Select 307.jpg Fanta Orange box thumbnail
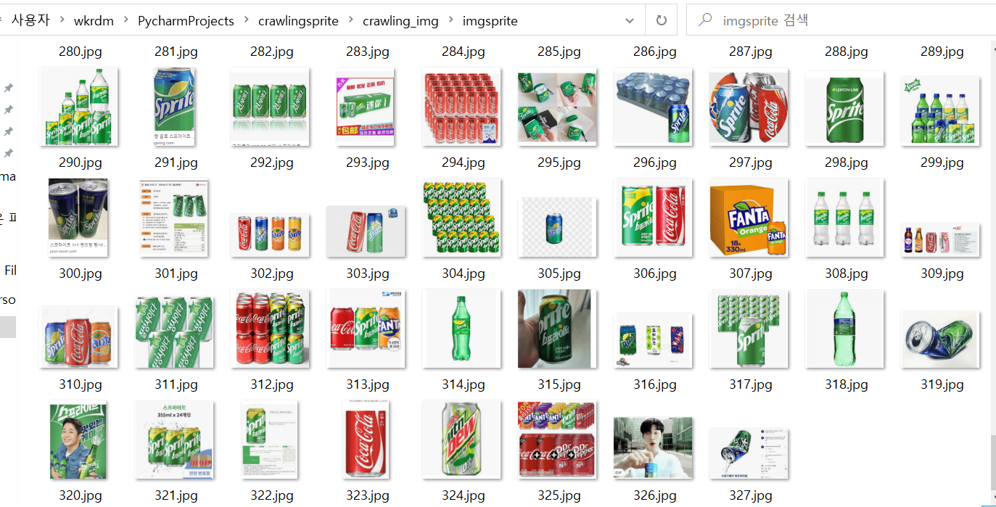This screenshot has width=996, height=507. (749, 218)
